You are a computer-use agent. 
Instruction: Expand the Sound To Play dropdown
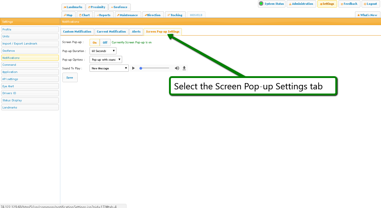coord(109,68)
